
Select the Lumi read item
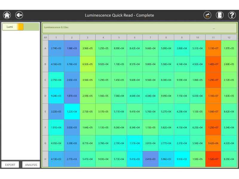click(13, 27)
